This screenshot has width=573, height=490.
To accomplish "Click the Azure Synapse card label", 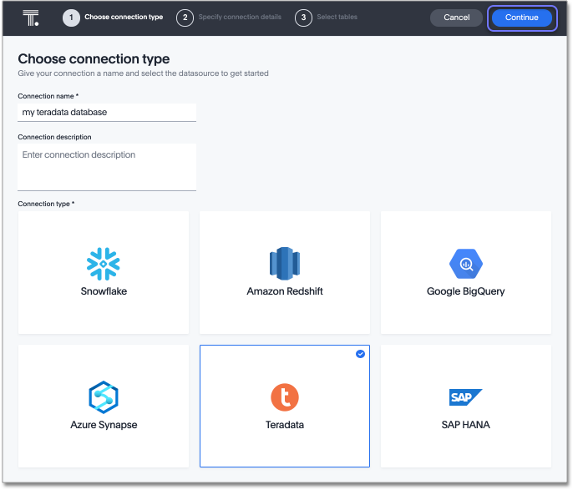I will 104,425.
